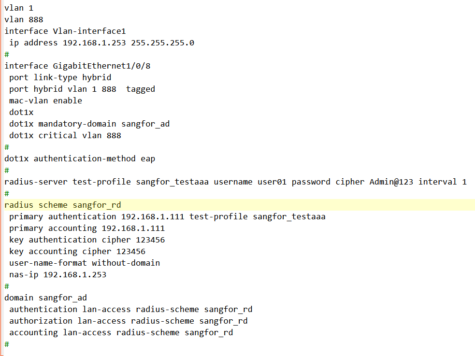Click the key accounting cipher line
Screen dimensions: 475x356
(x=77, y=251)
